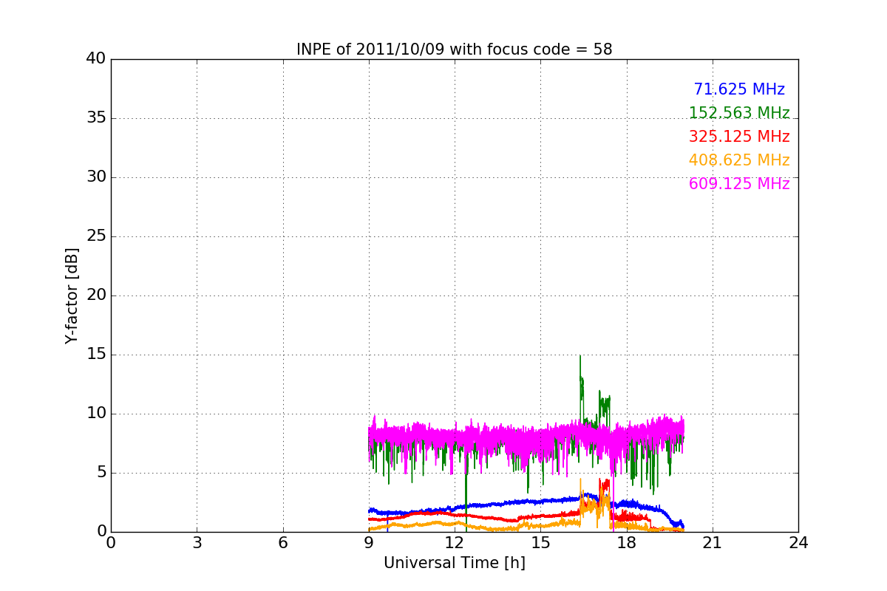
Task: Select the 408.625 MHz legend label
Action: pyautogui.click(x=739, y=160)
